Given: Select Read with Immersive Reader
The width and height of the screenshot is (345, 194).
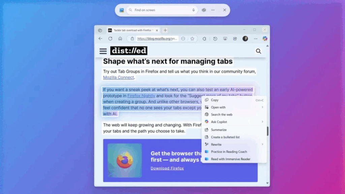Looking at the screenshot, I should tap(234, 159).
